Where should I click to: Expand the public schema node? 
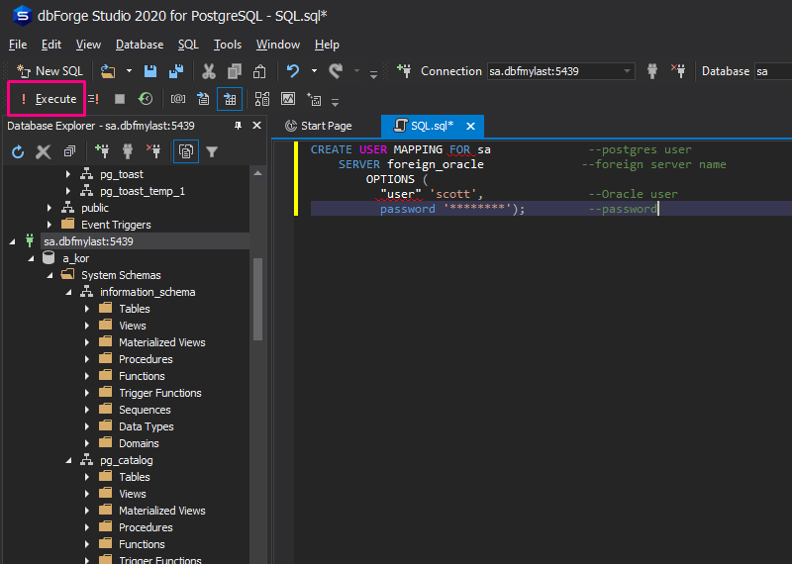click(x=49, y=208)
